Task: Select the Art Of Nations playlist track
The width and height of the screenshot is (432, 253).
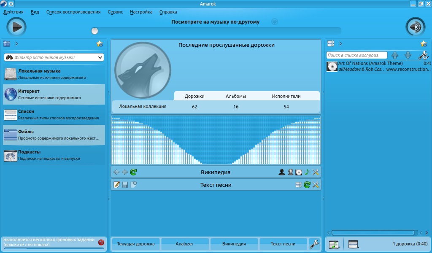Action: pos(378,66)
